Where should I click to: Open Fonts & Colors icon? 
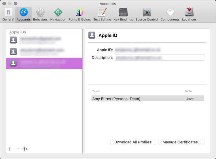pos(79,12)
